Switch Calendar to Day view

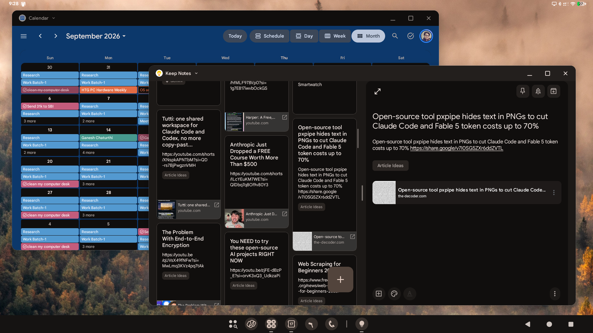point(304,36)
